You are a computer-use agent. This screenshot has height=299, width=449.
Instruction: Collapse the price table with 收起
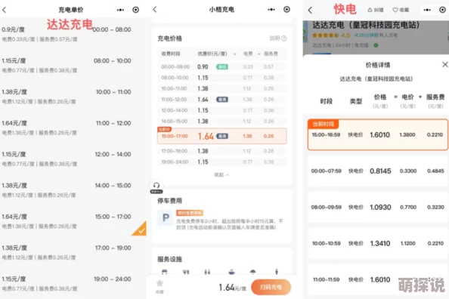pyautogui.click(x=221, y=175)
